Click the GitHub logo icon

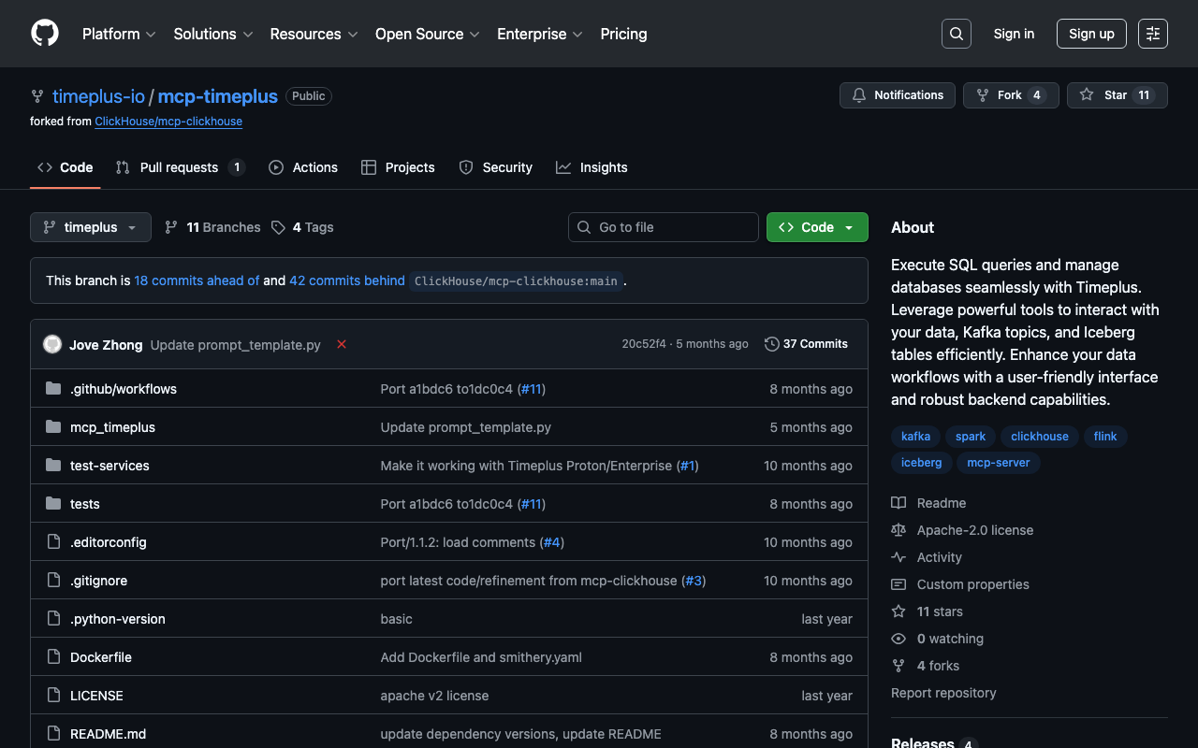(45, 34)
